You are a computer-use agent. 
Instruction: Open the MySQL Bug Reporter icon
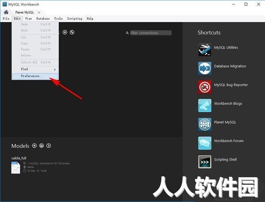(x=204, y=87)
